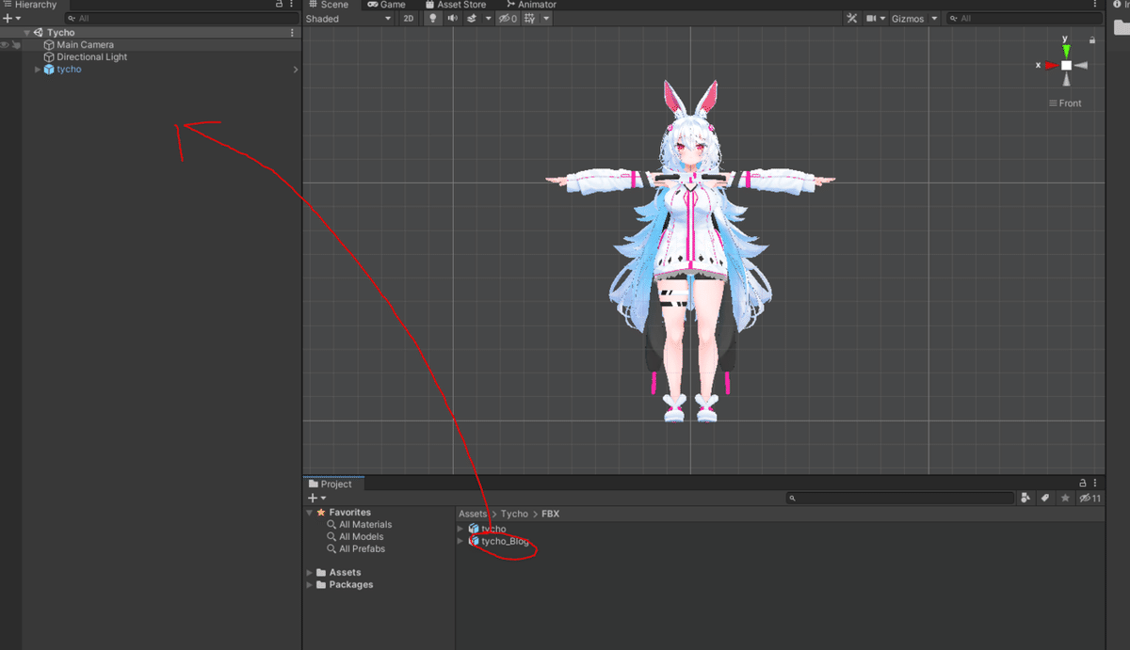Click the grid visibility icon in the scene toolbar
Image resolution: width=1130 pixels, height=650 pixels.
pos(531,19)
